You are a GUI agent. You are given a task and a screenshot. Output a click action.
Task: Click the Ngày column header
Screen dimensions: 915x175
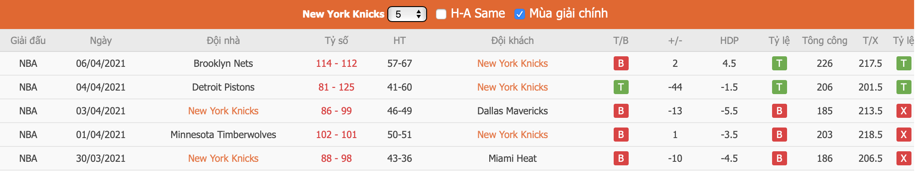pyautogui.click(x=101, y=40)
